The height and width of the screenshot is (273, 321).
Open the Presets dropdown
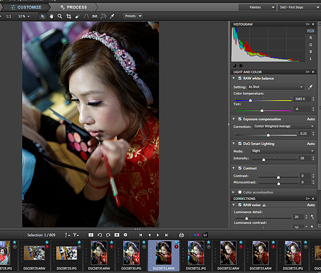[x=132, y=16]
